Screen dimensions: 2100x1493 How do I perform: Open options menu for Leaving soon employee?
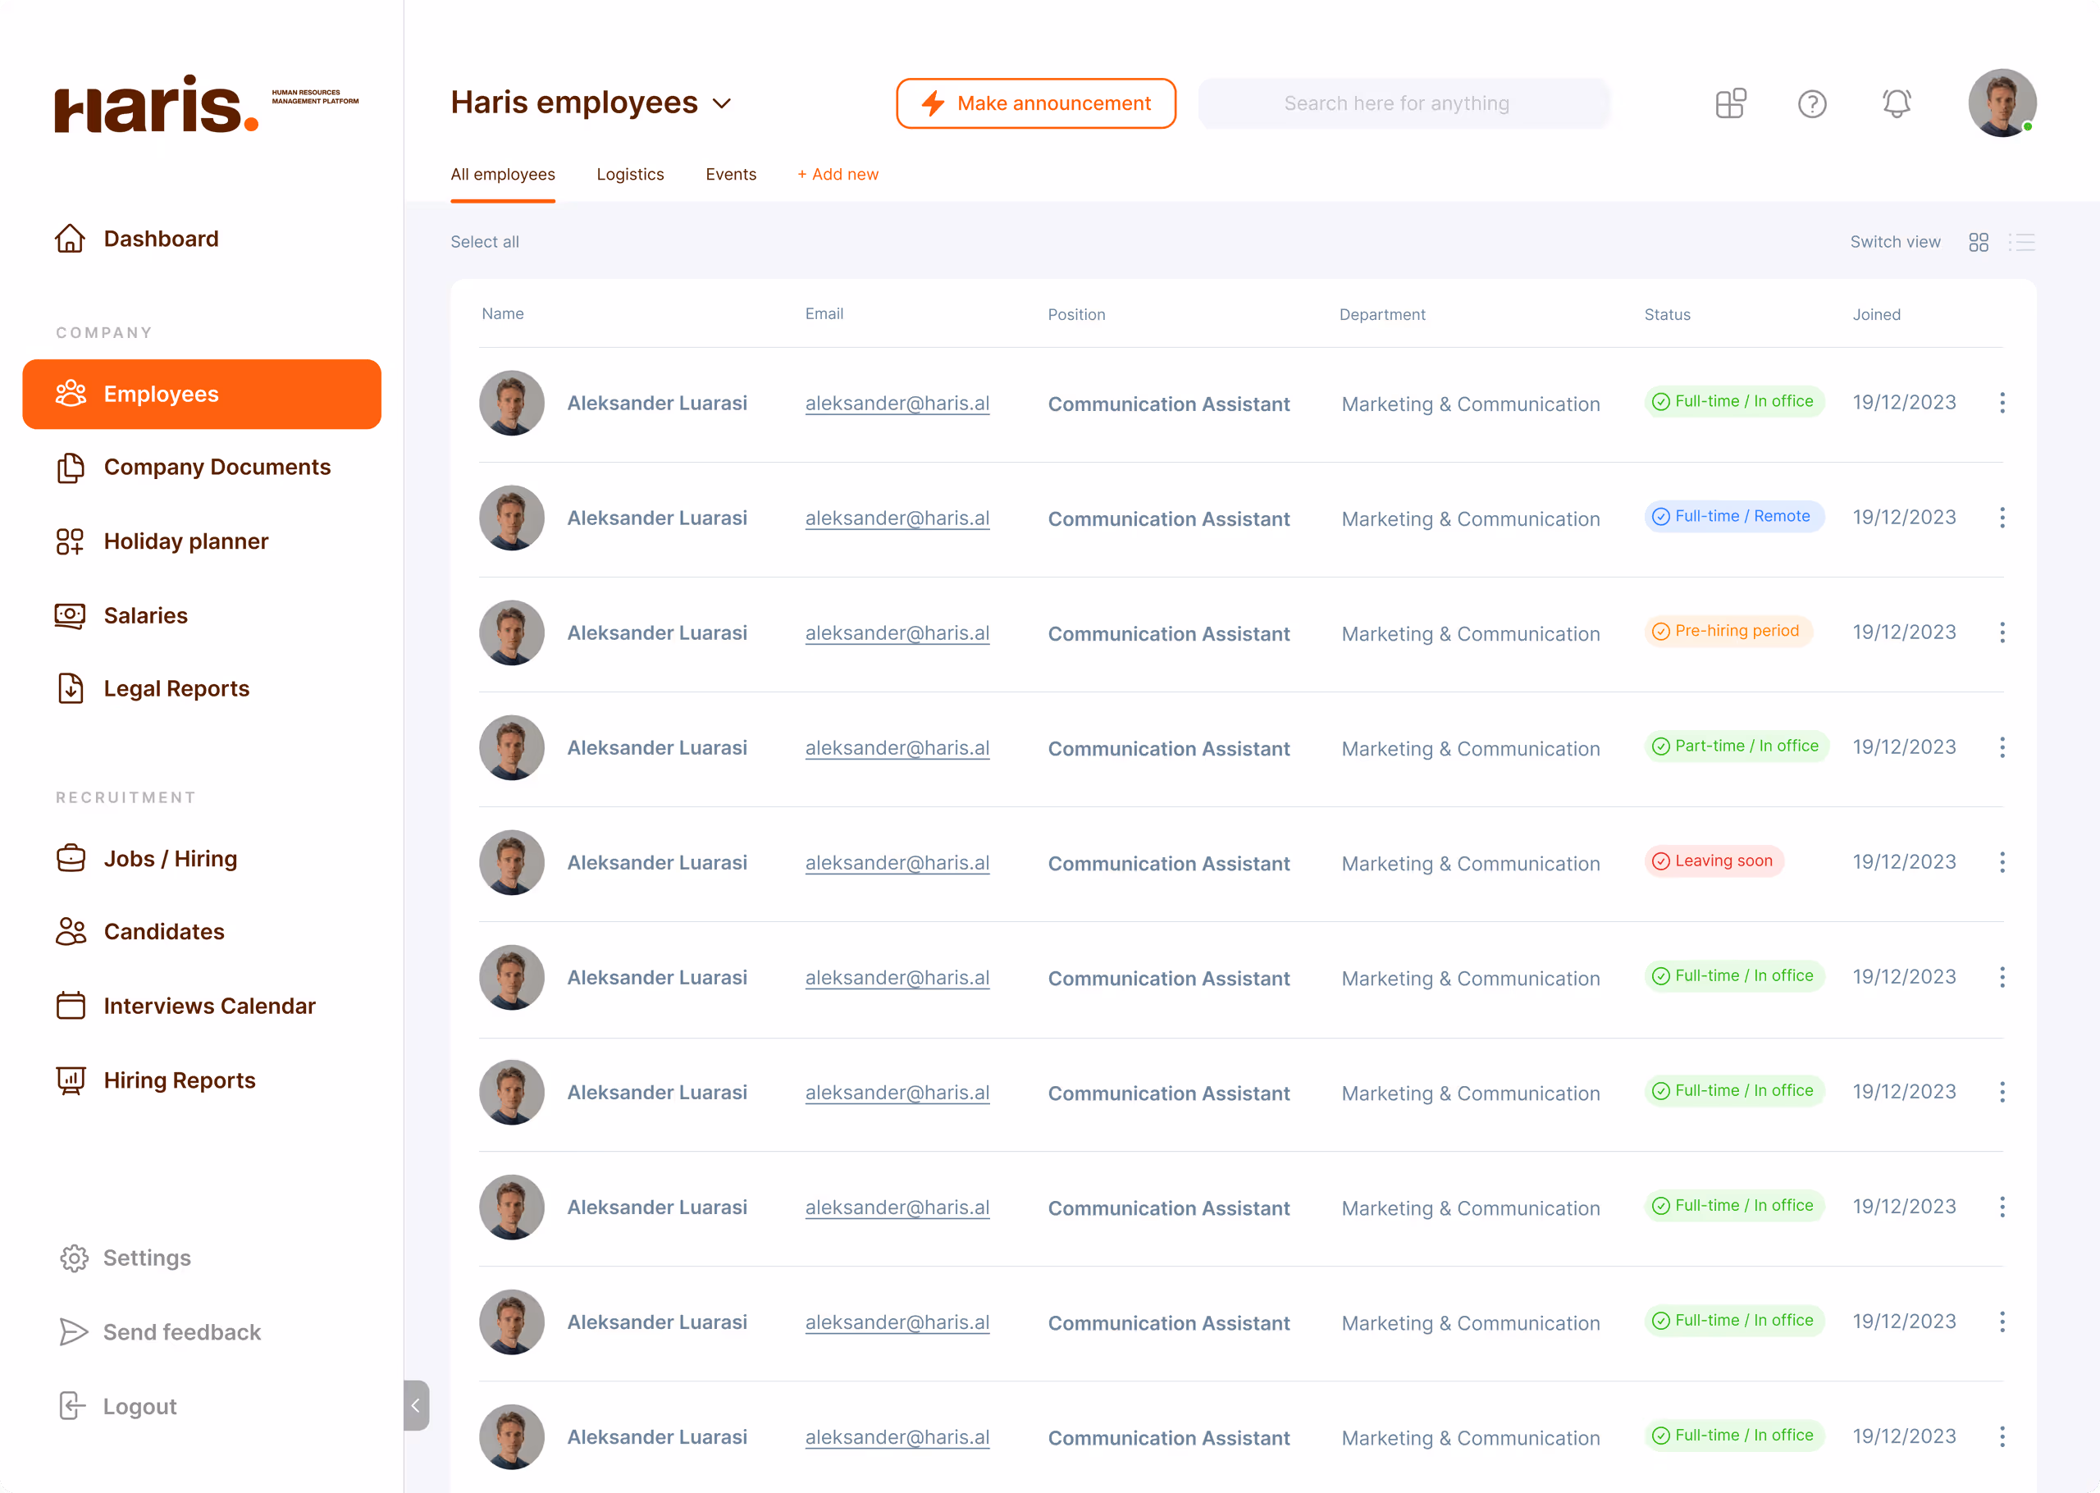click(2002, 862)
